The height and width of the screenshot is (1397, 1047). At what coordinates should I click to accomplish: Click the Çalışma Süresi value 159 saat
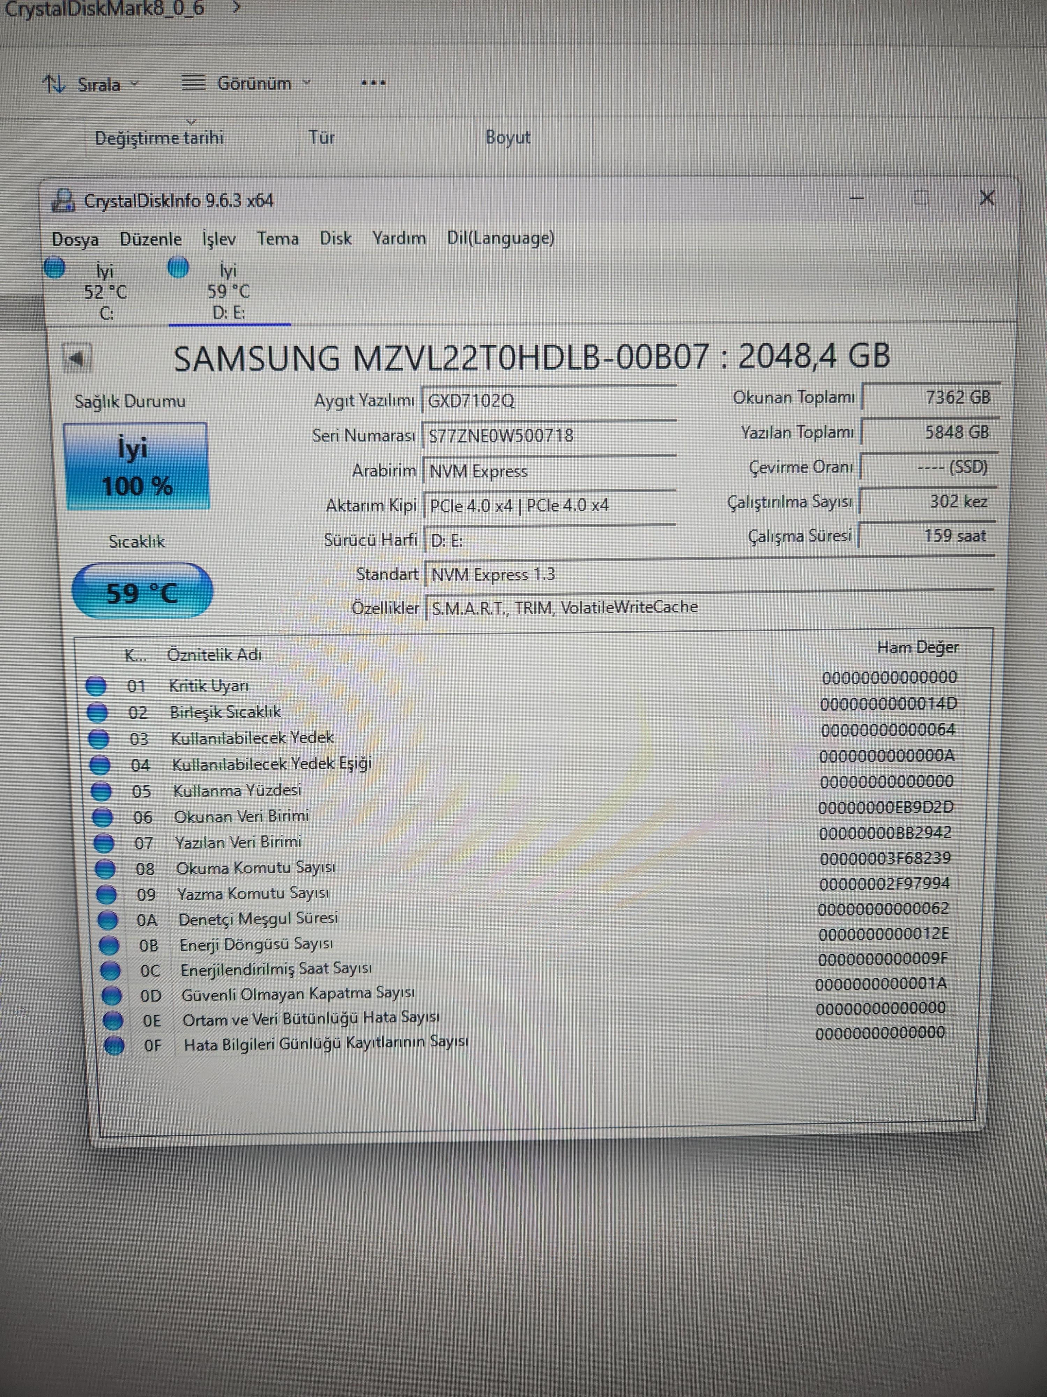pos(927,535)
